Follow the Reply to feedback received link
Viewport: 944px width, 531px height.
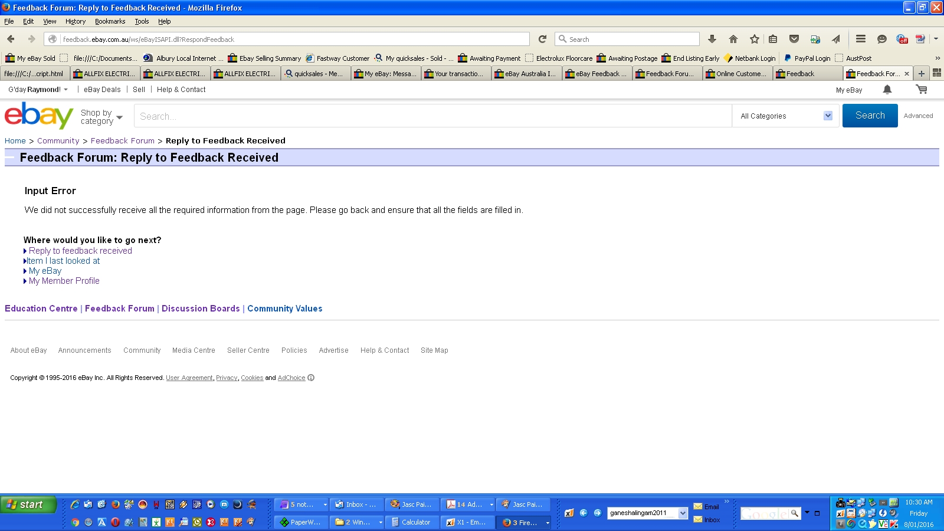(80, 251)
